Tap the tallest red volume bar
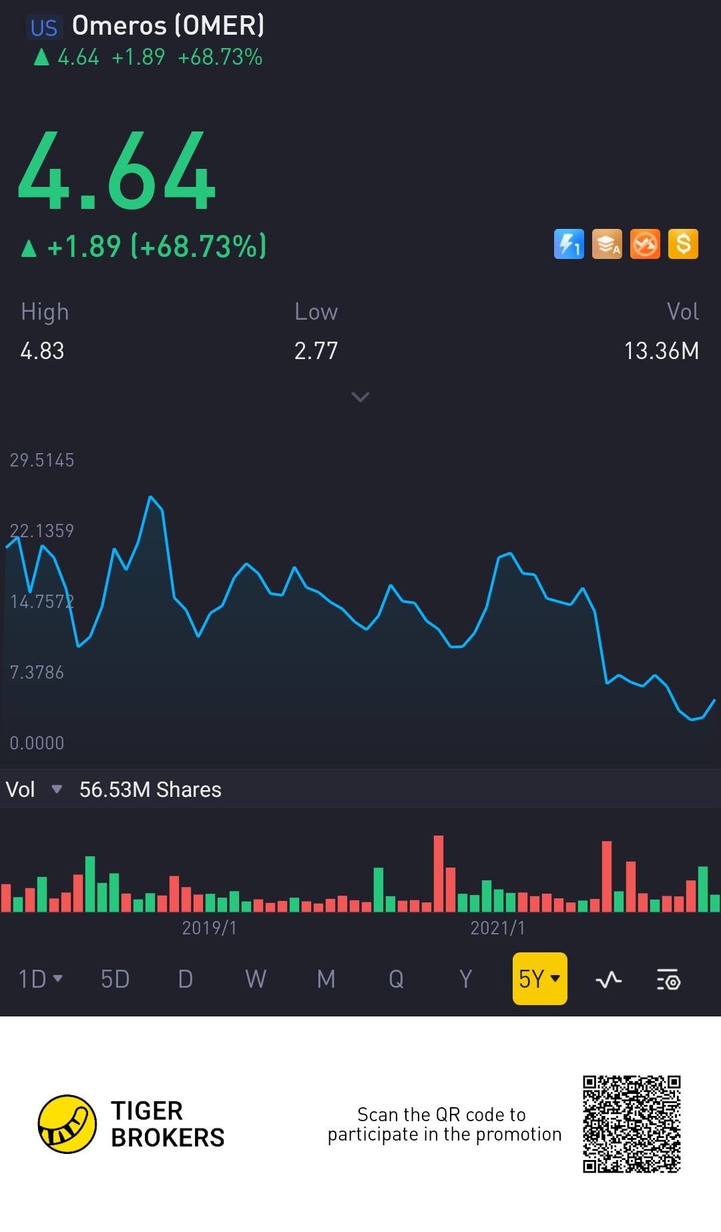The image size is (721, 1232). [x=439, y=873]
